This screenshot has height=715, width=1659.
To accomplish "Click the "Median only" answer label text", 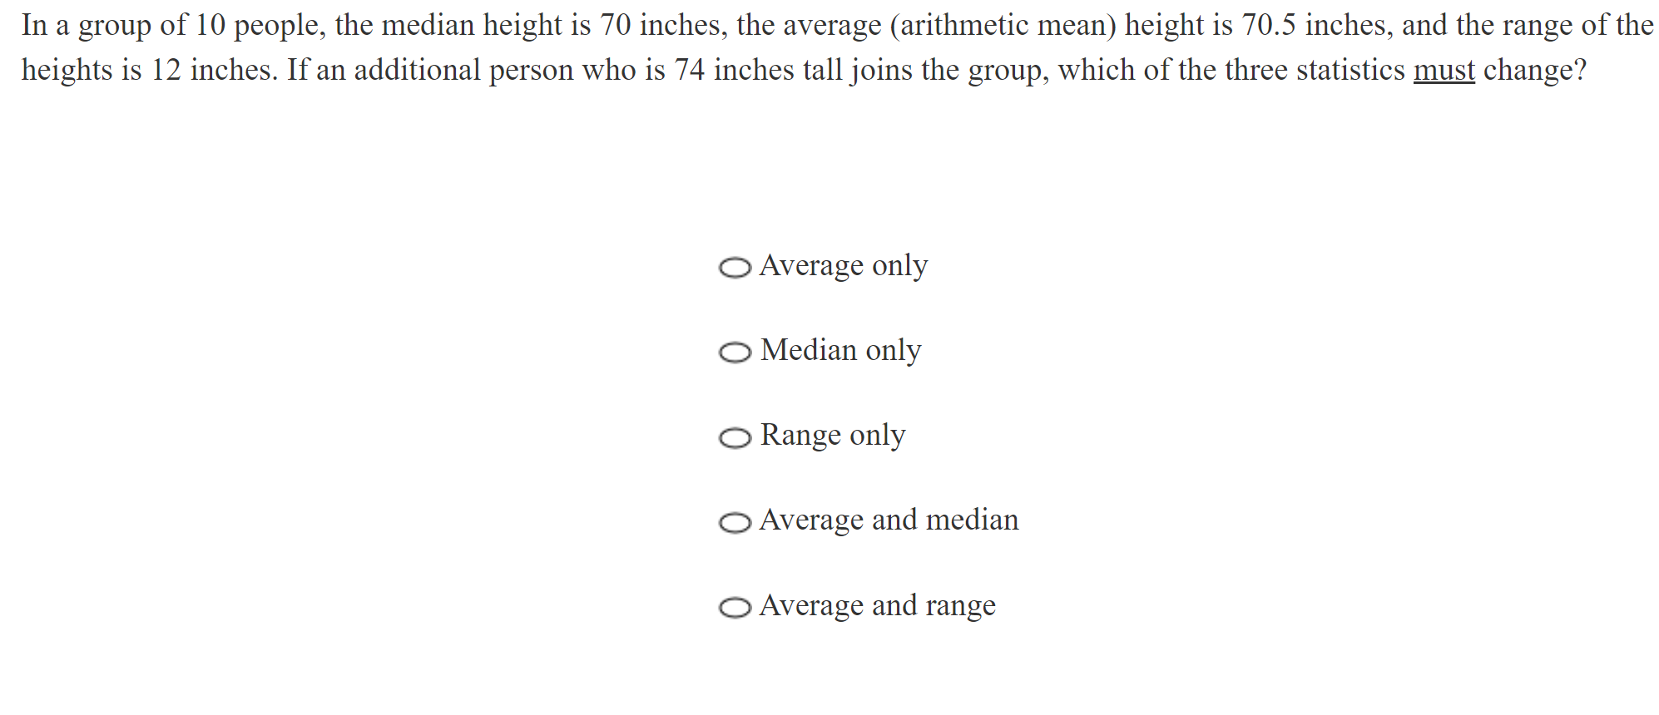I will click(x=840, y=351).
